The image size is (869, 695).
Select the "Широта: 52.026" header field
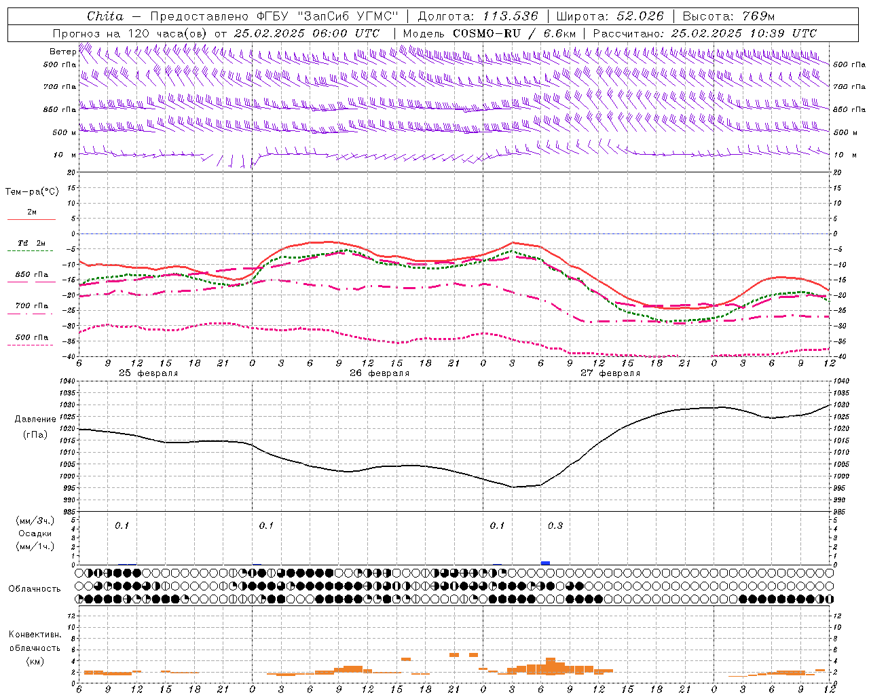[x=610, y=16]
